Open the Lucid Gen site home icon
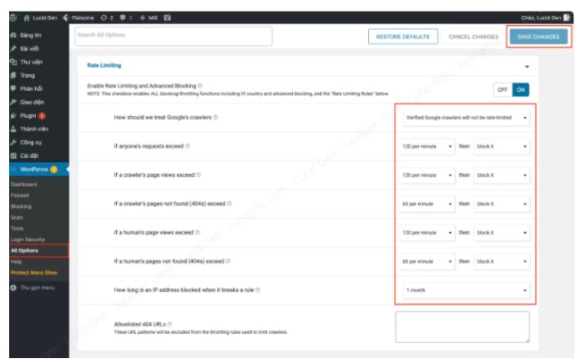 pos(27,17)
